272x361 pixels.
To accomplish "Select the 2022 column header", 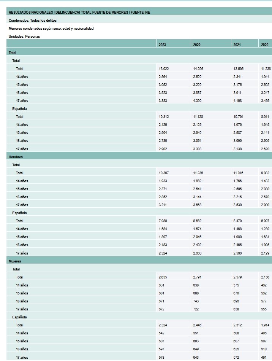I will coord(197,45).
